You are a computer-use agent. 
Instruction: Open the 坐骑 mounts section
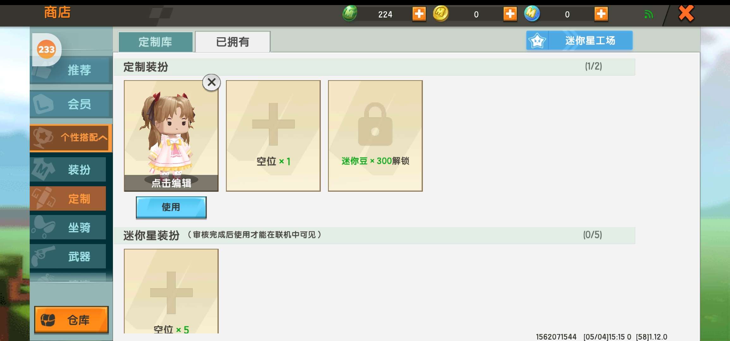tap(68, 227)
